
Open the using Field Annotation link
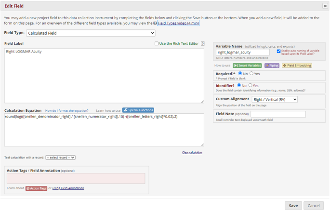click(68, 188)
